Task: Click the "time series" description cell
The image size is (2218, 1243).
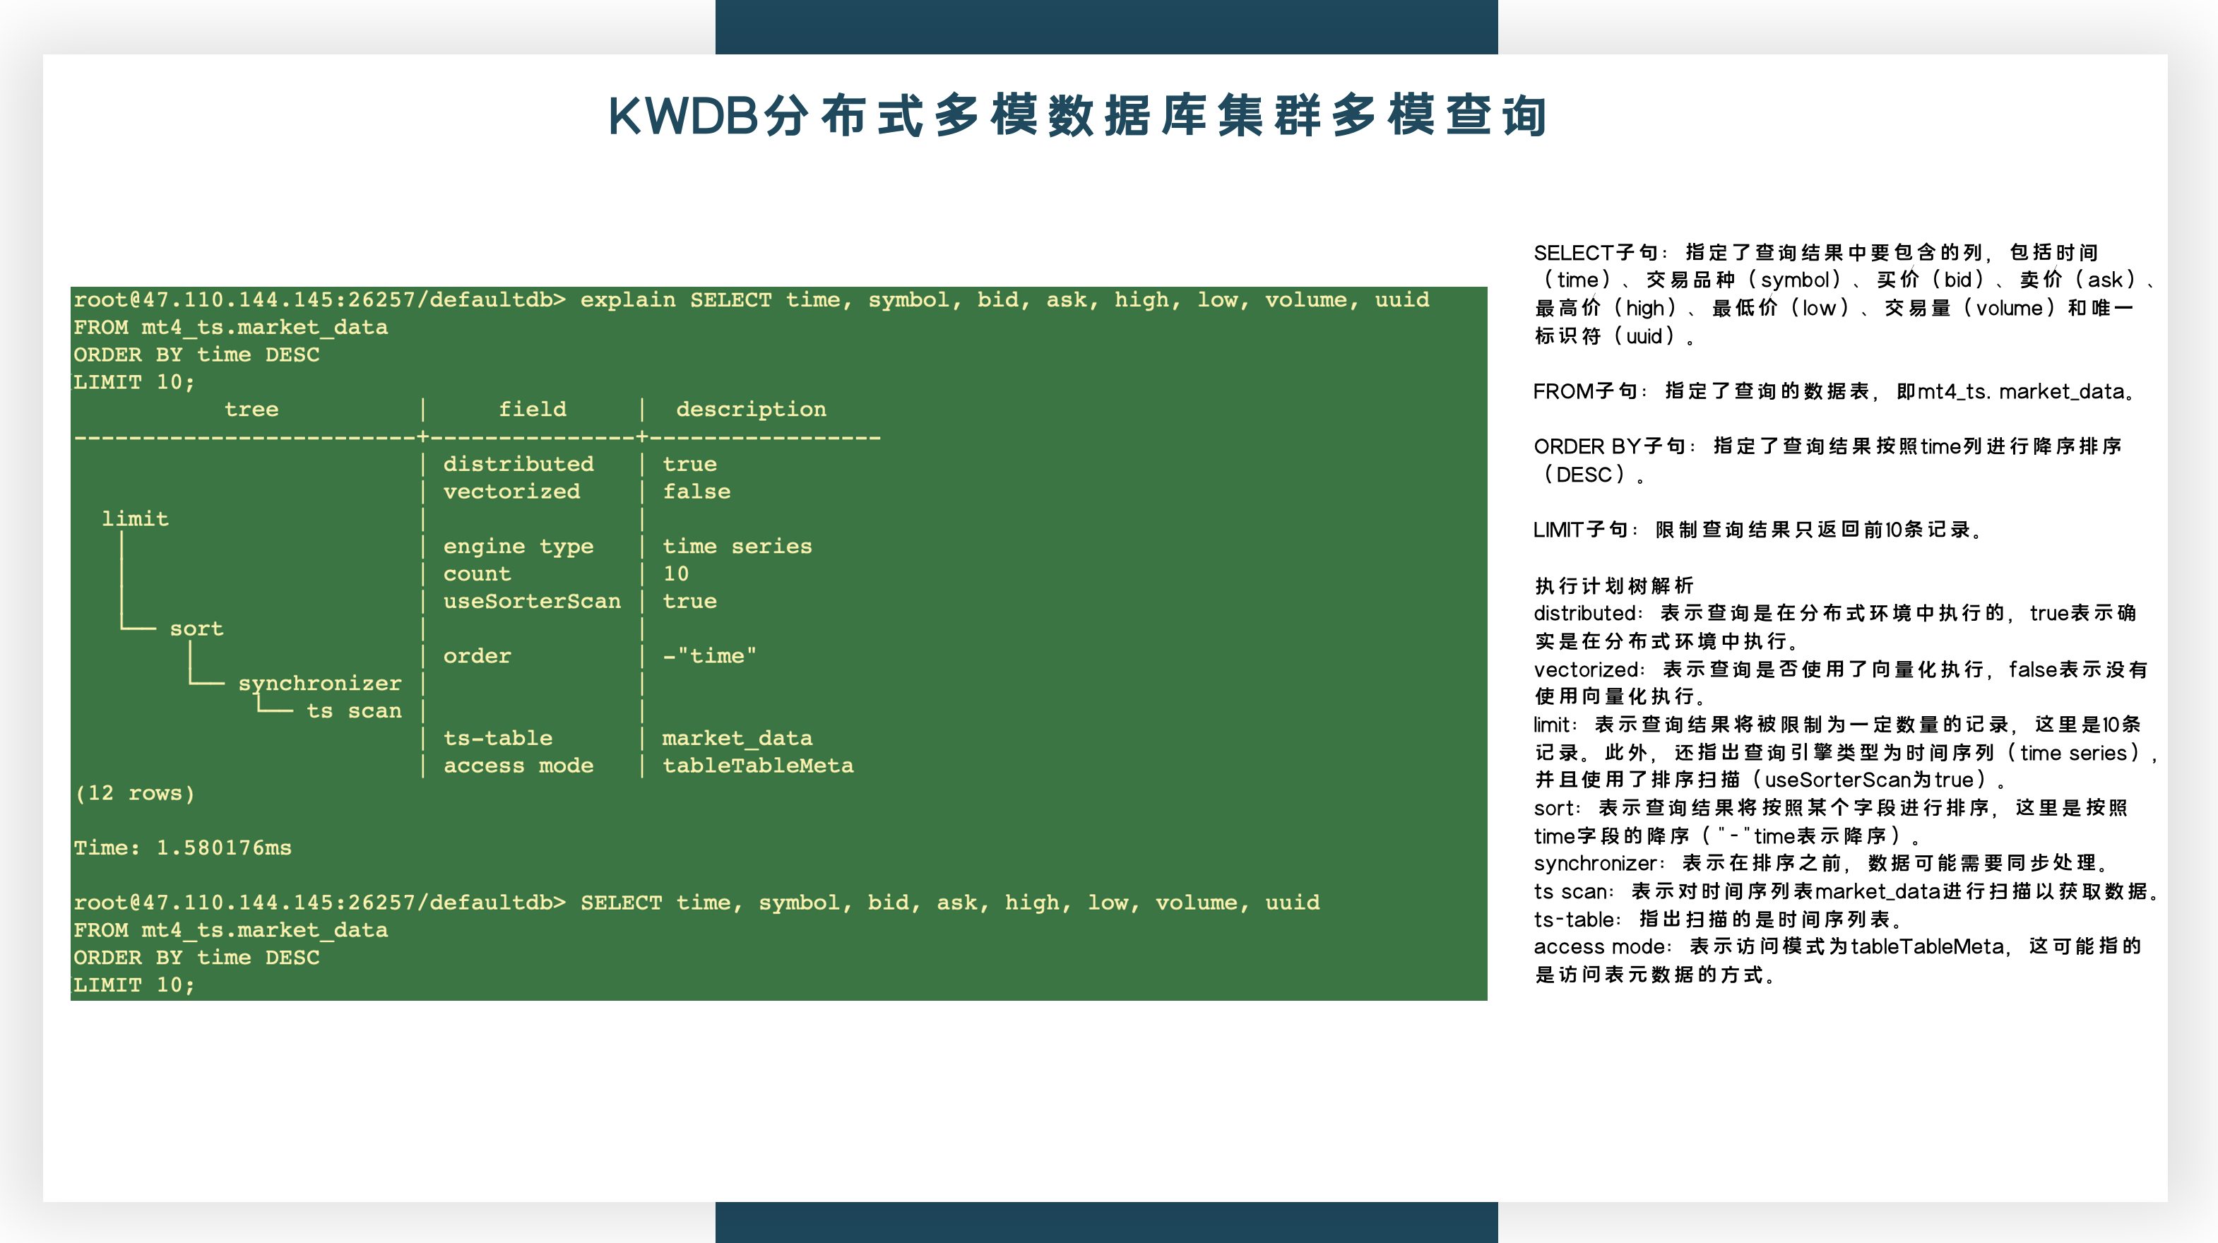Action: point(737,546)
